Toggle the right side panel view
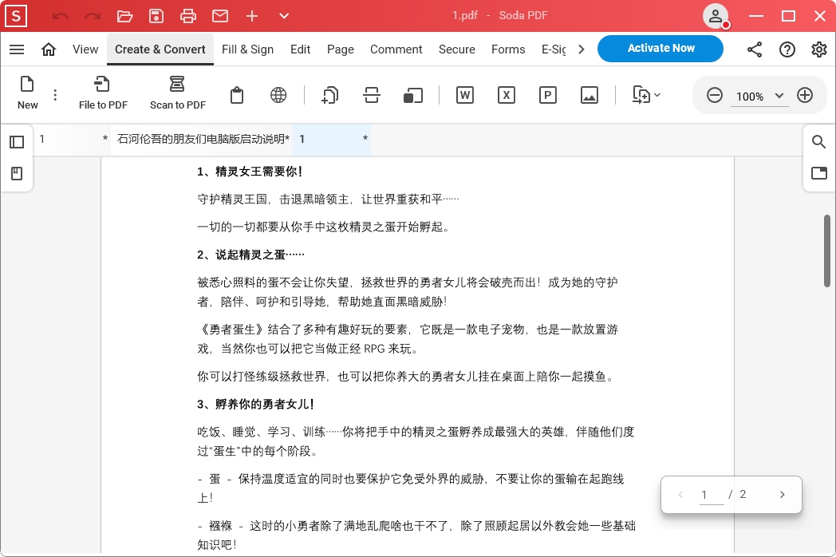This screenshot has height=557, width=836. [818, 173]
